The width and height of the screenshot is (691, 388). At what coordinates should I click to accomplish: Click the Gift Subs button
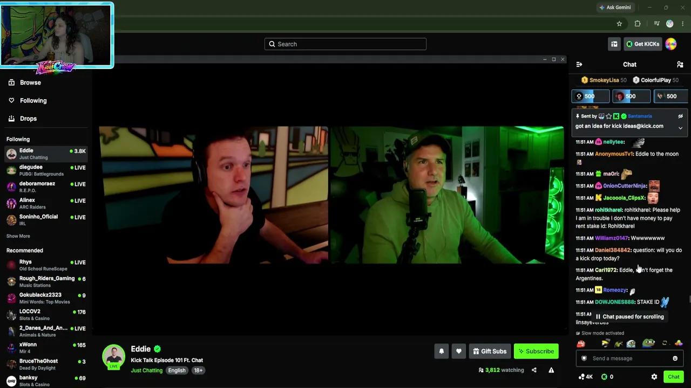490,351
